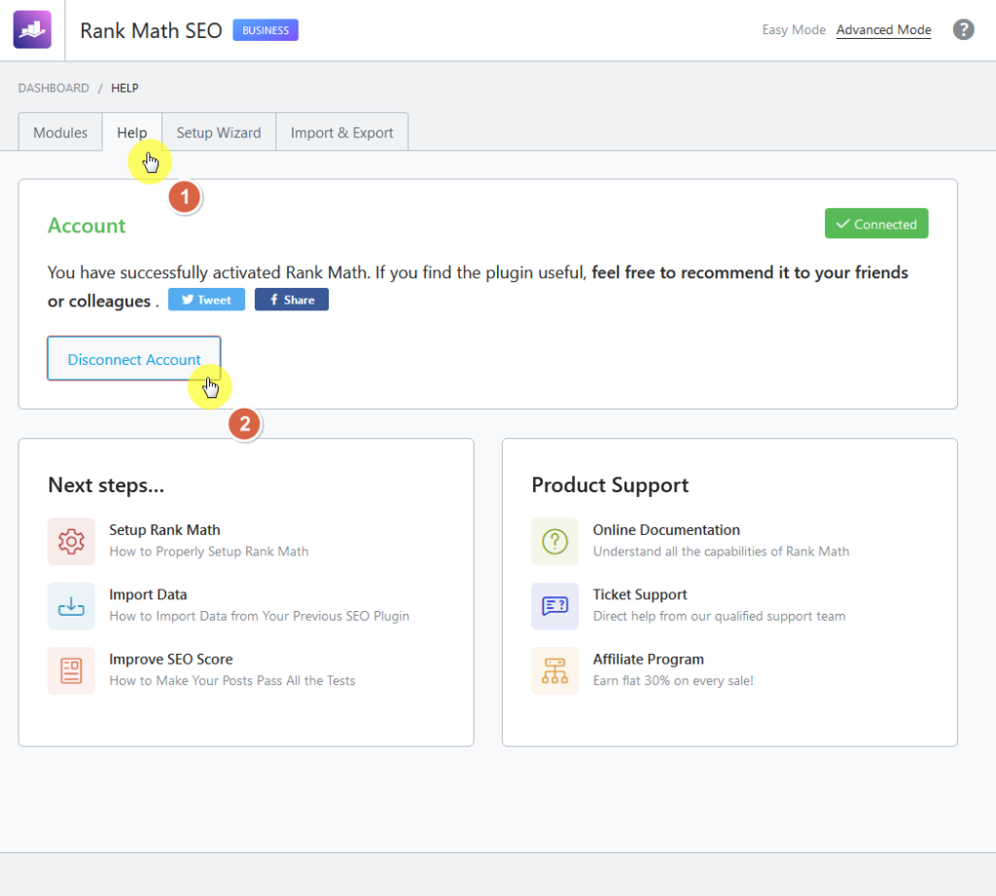Screen dimensions: 996x896
Task: Click the Facebook Share button
Action: click(x=292, y=300)
